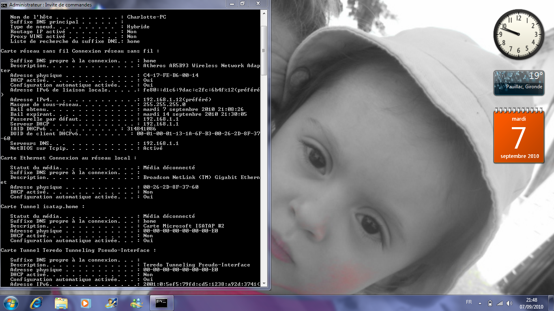This screenshot has height=311, width=554.
Task: Open Windows Explorer folder icon in taskbar
Action: (x=61, y=302)
